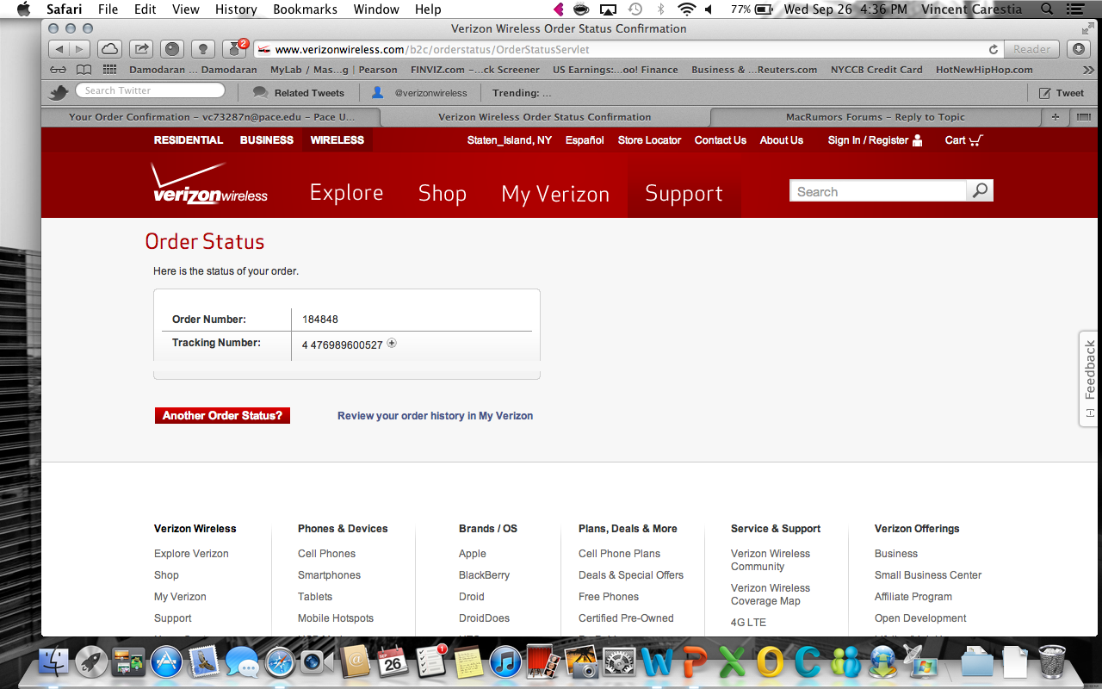Click the Share toolbar button
The height and width of the screenshot is (689, 1102).
141,49
